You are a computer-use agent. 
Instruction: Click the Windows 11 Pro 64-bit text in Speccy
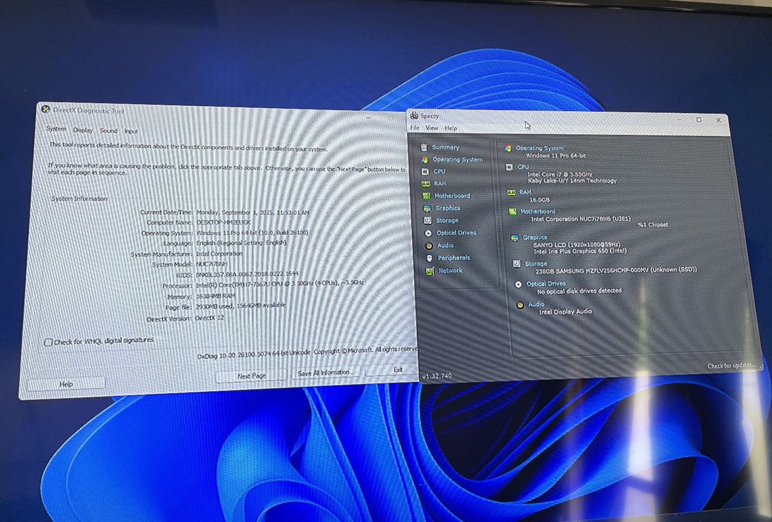pyautogui.click(x=556, y=156)
